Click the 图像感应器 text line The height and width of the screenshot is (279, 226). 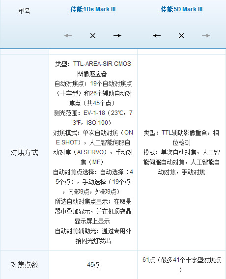92,74
